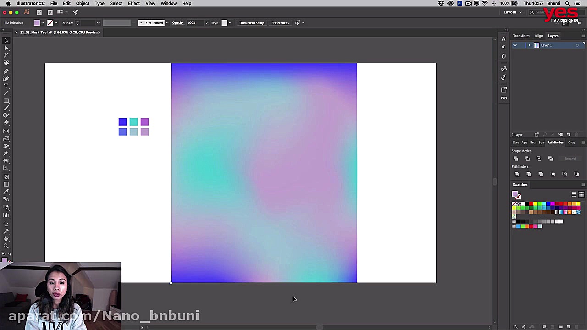587x330 pixels.
Task: Expand the Opacity slider arrow
Action: tap(206, 22)
